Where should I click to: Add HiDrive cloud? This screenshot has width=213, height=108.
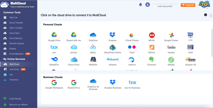(152, 47)
